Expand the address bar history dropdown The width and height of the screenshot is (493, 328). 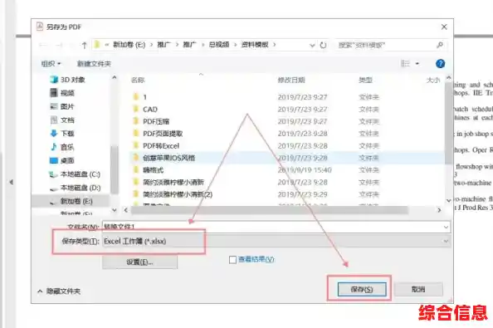coord(312,46)
